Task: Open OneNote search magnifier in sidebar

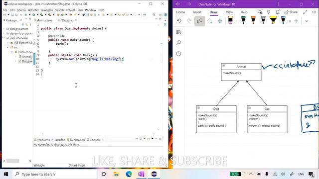Action: click(x=178, y=43)
